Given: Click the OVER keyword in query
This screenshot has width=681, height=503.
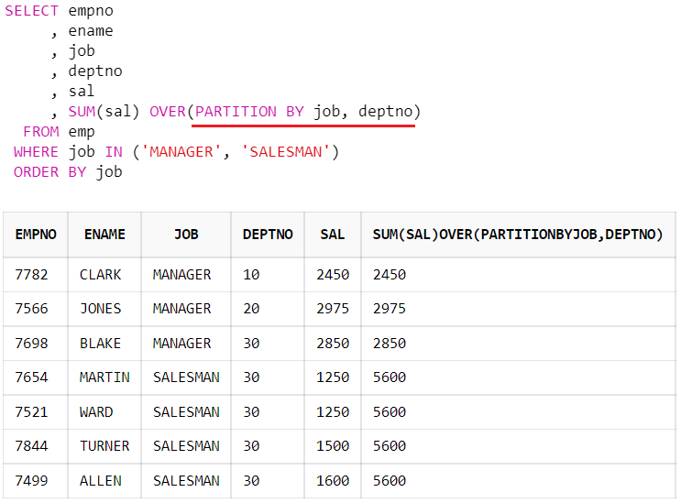Looking at the screenshot, I should pyautogui.click(x=168, y=112).
